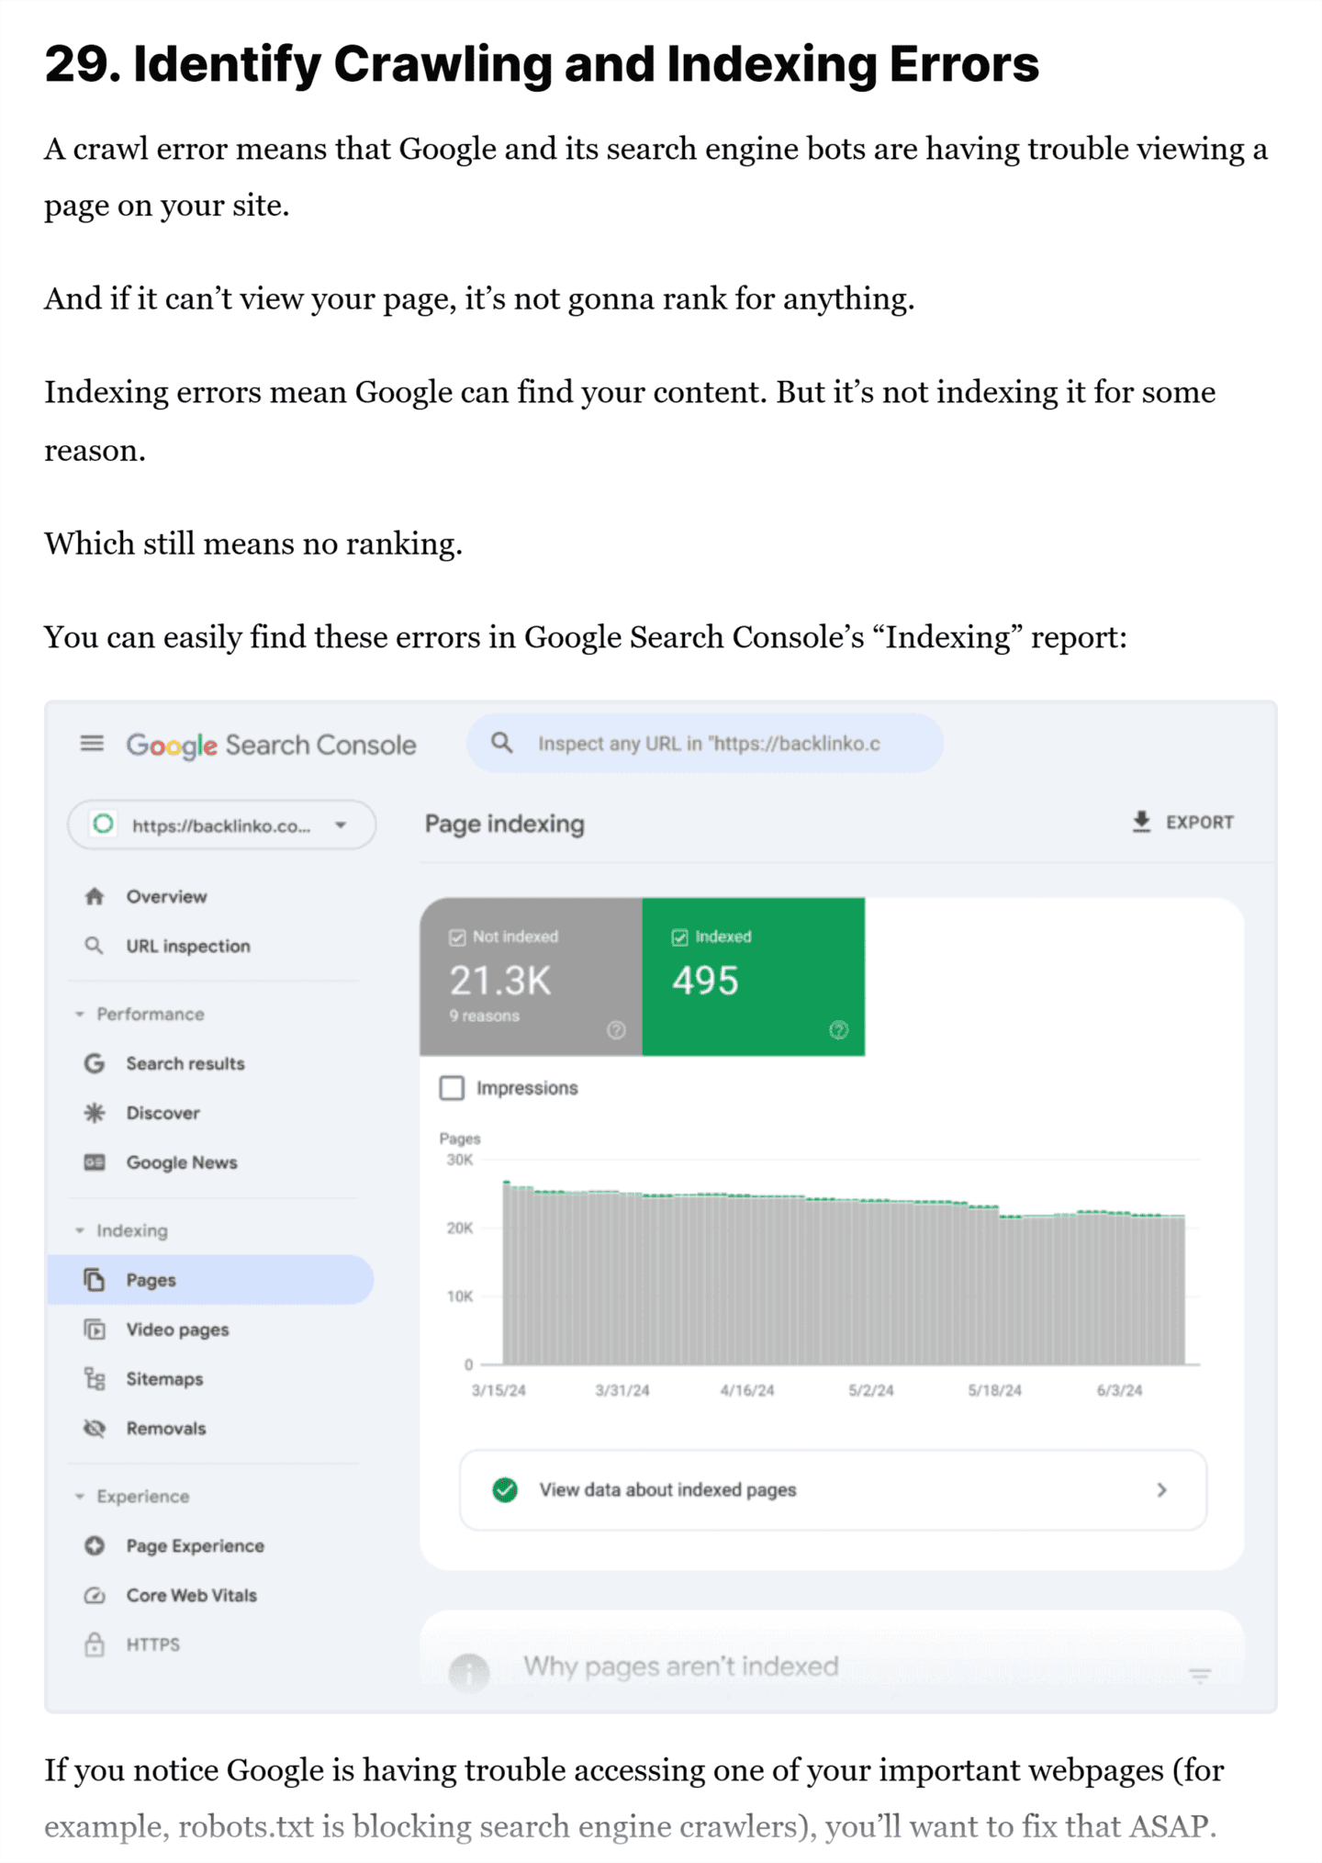This screenshot has height=1863, width=1322.
Task: Open the hamburger main menu icon
Action: point(92,743)
